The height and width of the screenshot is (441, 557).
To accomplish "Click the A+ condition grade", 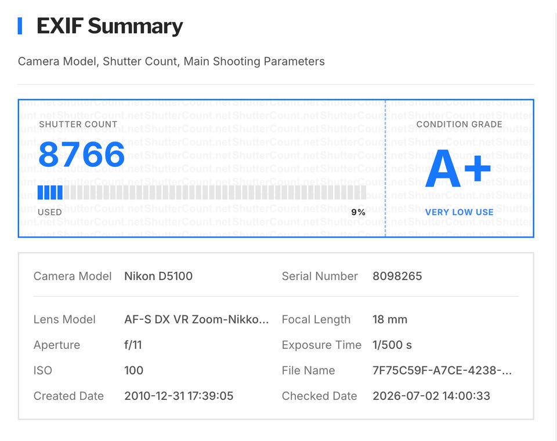I will point(458,169).
